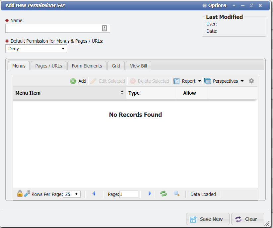This screenshot has height=228, width=273.
Task: Open the grid settings gear
Action: [251, 81]
